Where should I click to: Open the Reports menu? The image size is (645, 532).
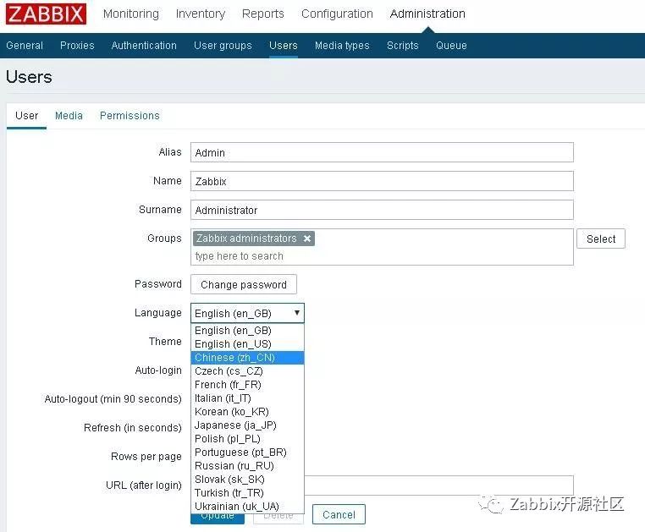(x=263, y=14)
